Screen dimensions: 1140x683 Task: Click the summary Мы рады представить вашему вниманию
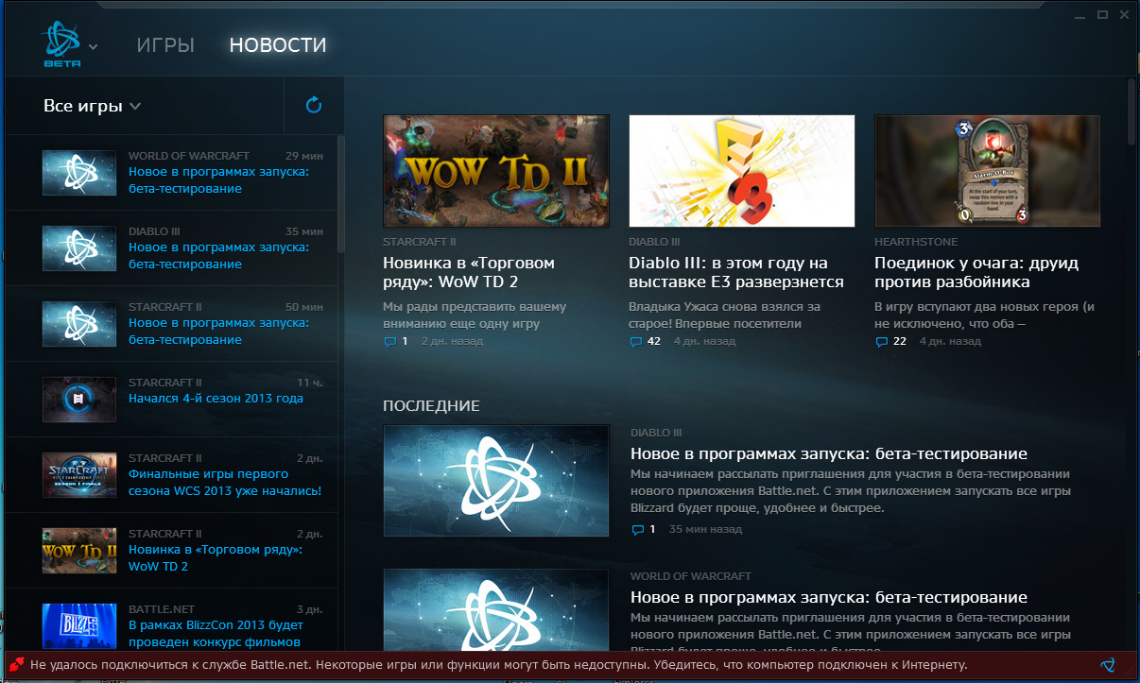475,316
